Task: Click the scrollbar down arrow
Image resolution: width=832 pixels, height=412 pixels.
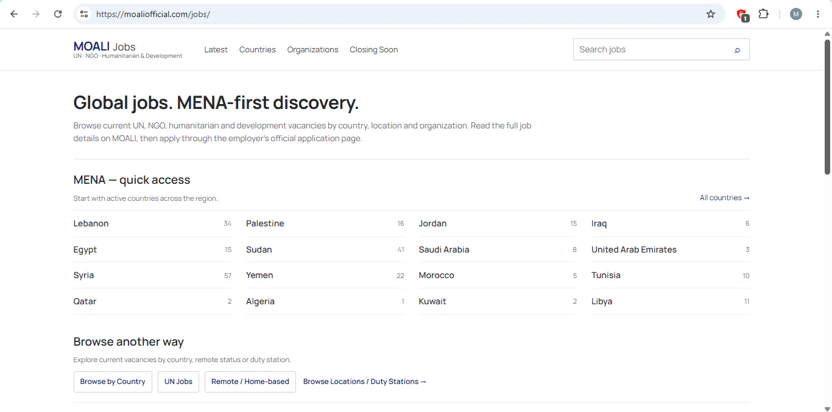Action: coord(827,408)
